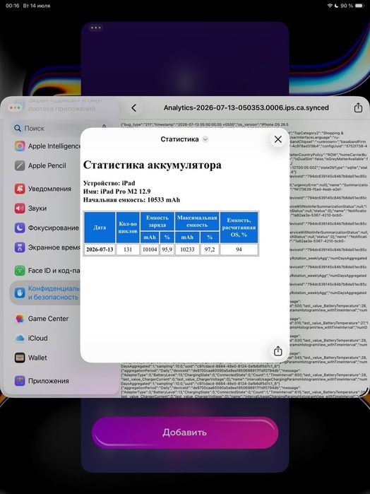The image size is (370, 494).
Task: Tap the Apple Pencil icon
Action: click(x=20, y=165)
